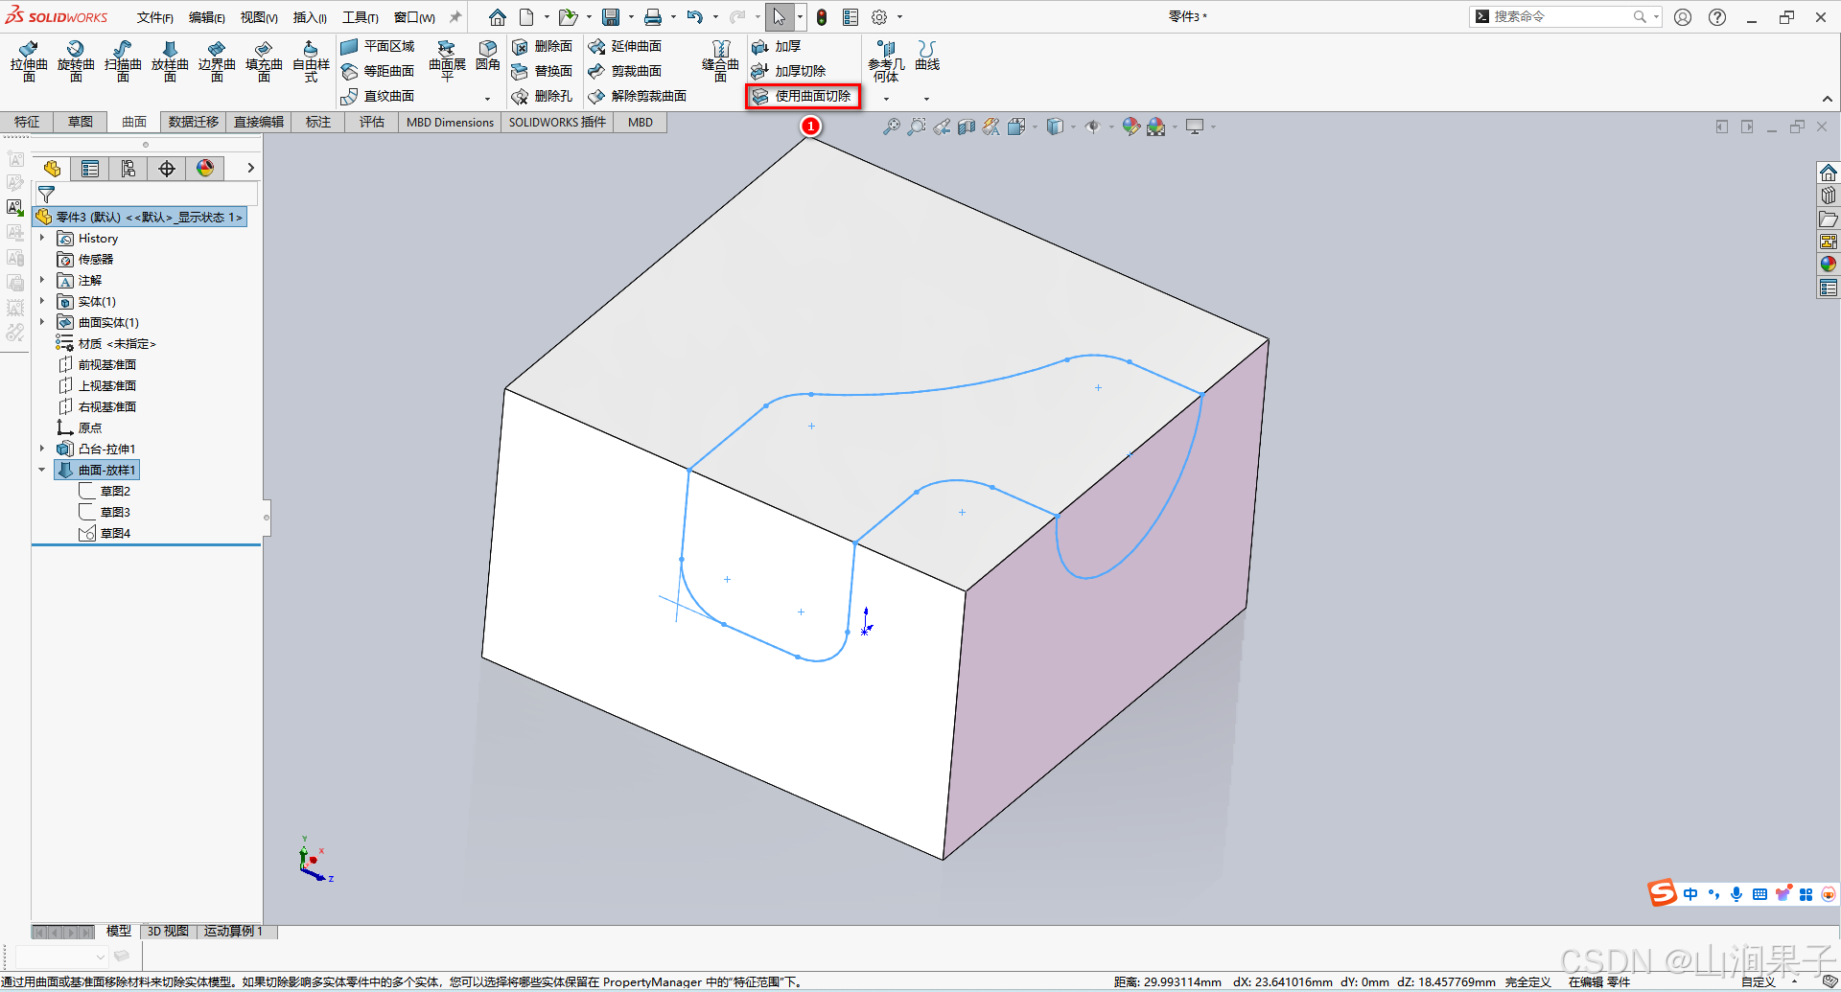Click the Rebuild traffic light icon
The height and width of the screenshot is (992, 1841).
click(822, 17)
